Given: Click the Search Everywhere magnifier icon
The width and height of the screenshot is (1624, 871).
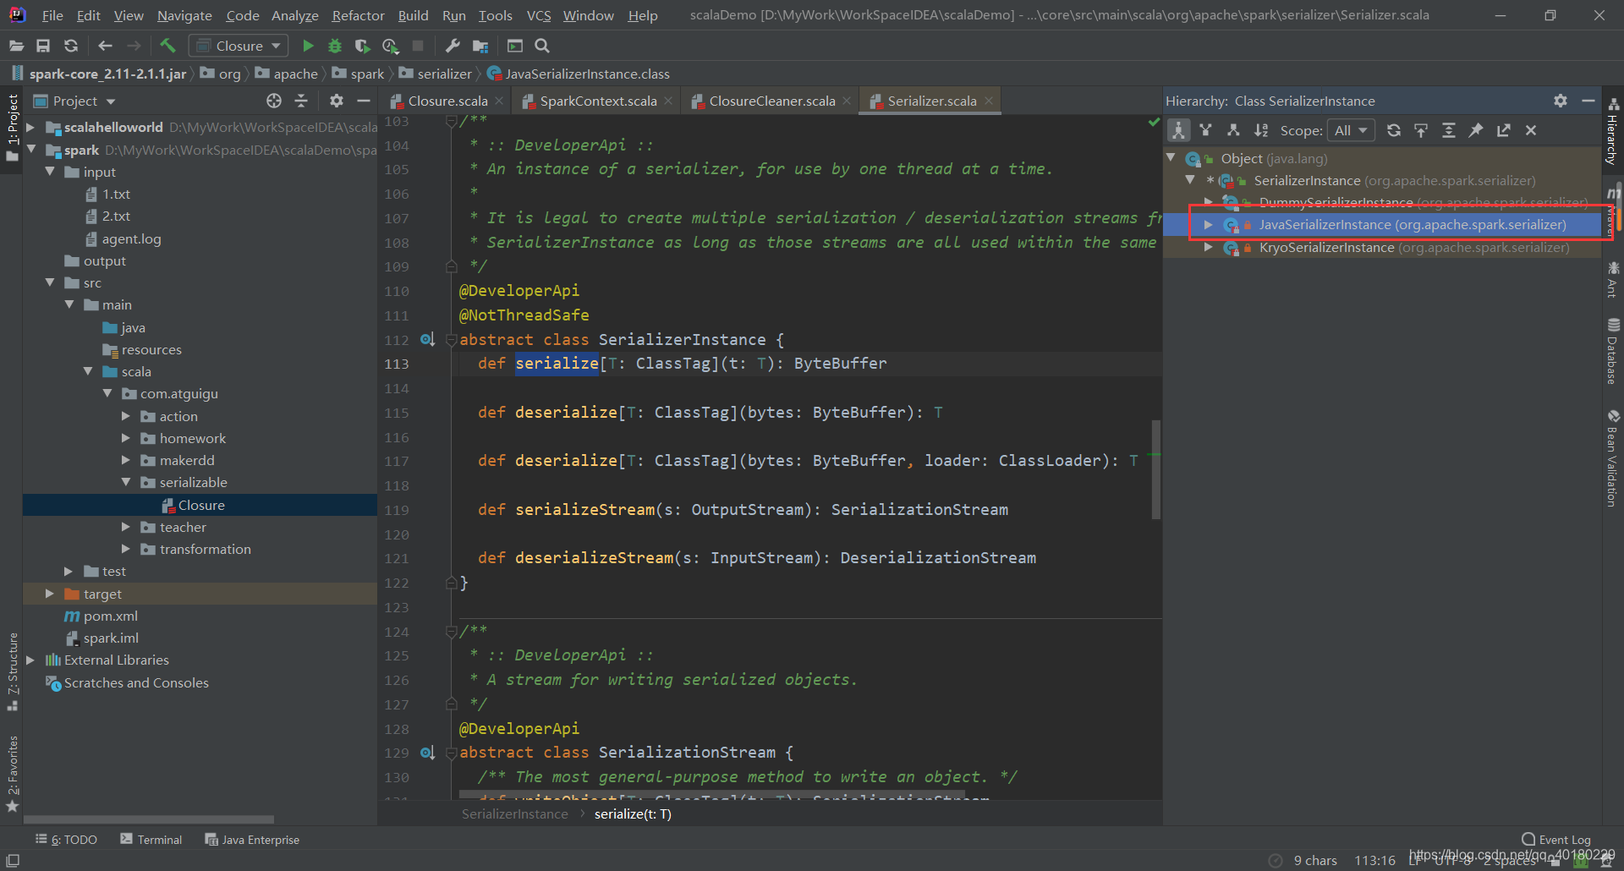Looking at the screenshot, I should click(x=542, y=46).
